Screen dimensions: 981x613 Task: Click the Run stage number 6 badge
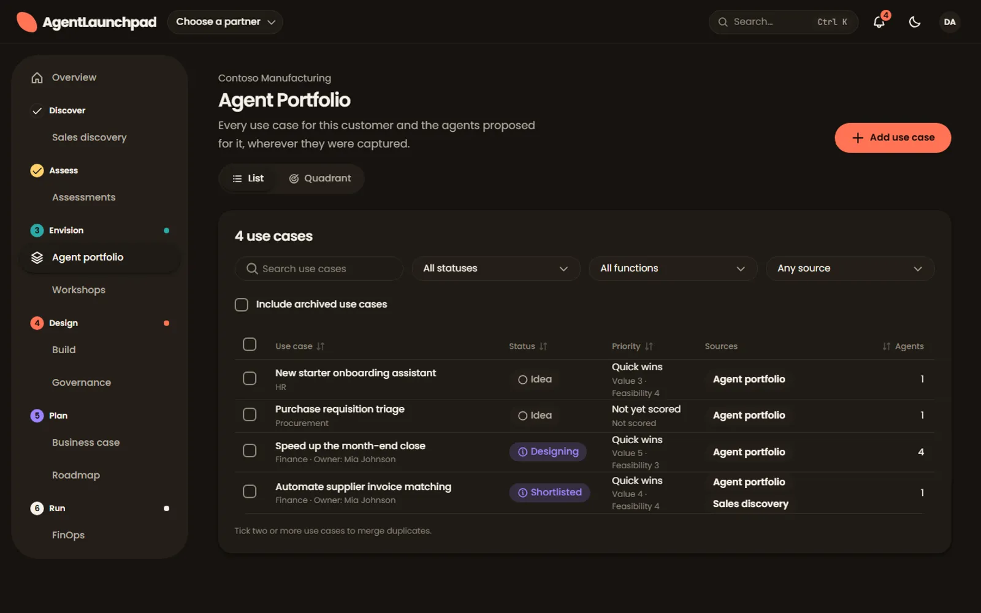[x=37, y=508]
